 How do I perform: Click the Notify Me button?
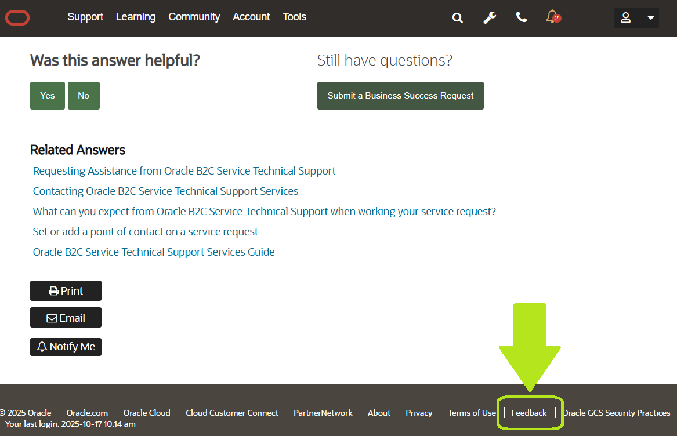pyautogui.click(x=66, y=347)
